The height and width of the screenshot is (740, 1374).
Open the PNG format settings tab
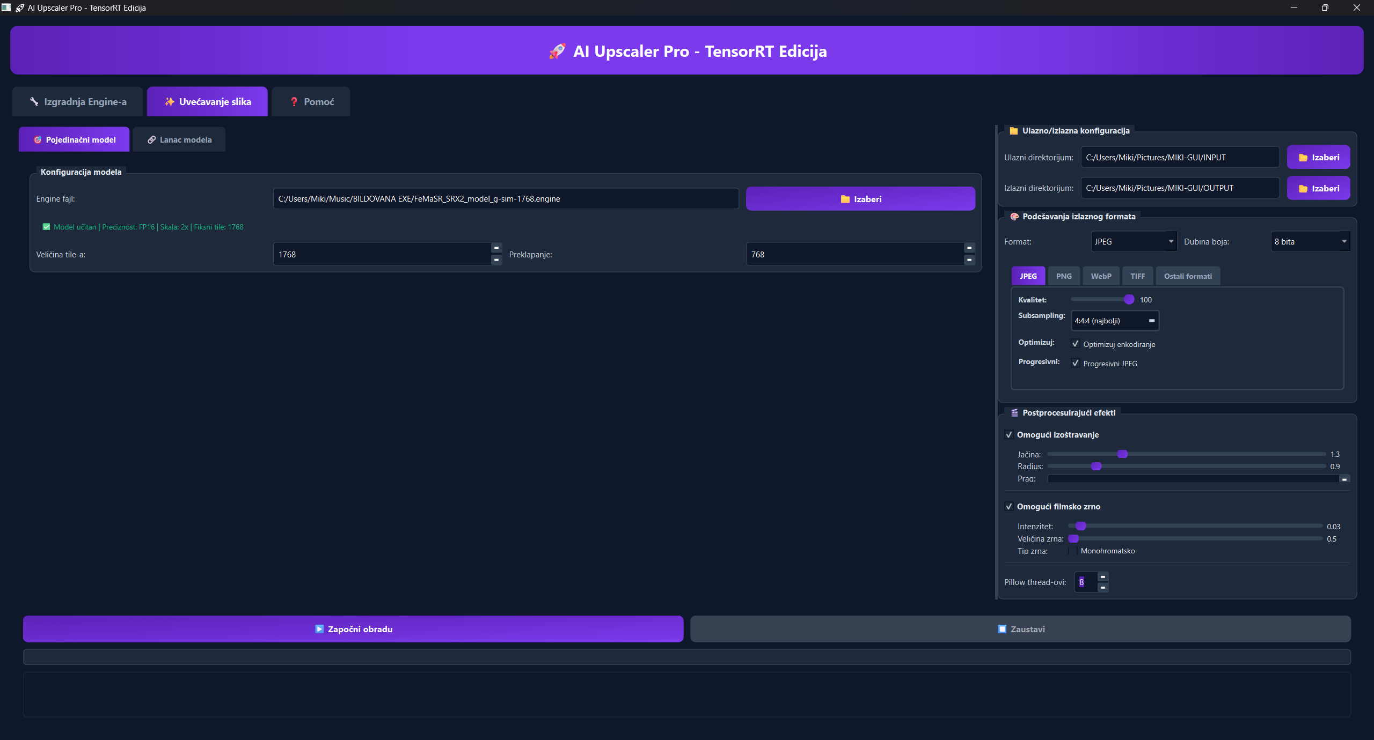tap(1064, 276)
